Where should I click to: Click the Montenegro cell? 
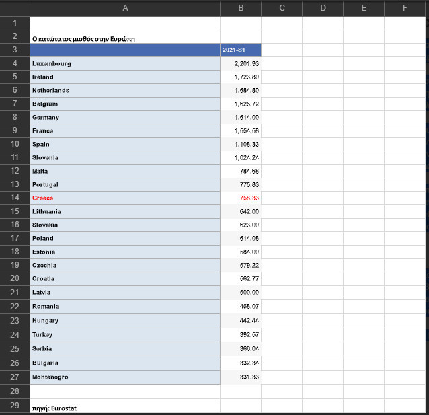pyautogui.click(x=125, y=377)
